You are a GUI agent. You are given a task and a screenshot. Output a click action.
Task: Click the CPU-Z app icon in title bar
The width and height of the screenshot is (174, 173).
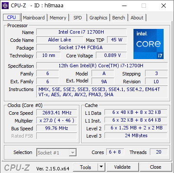click(5, 6)
